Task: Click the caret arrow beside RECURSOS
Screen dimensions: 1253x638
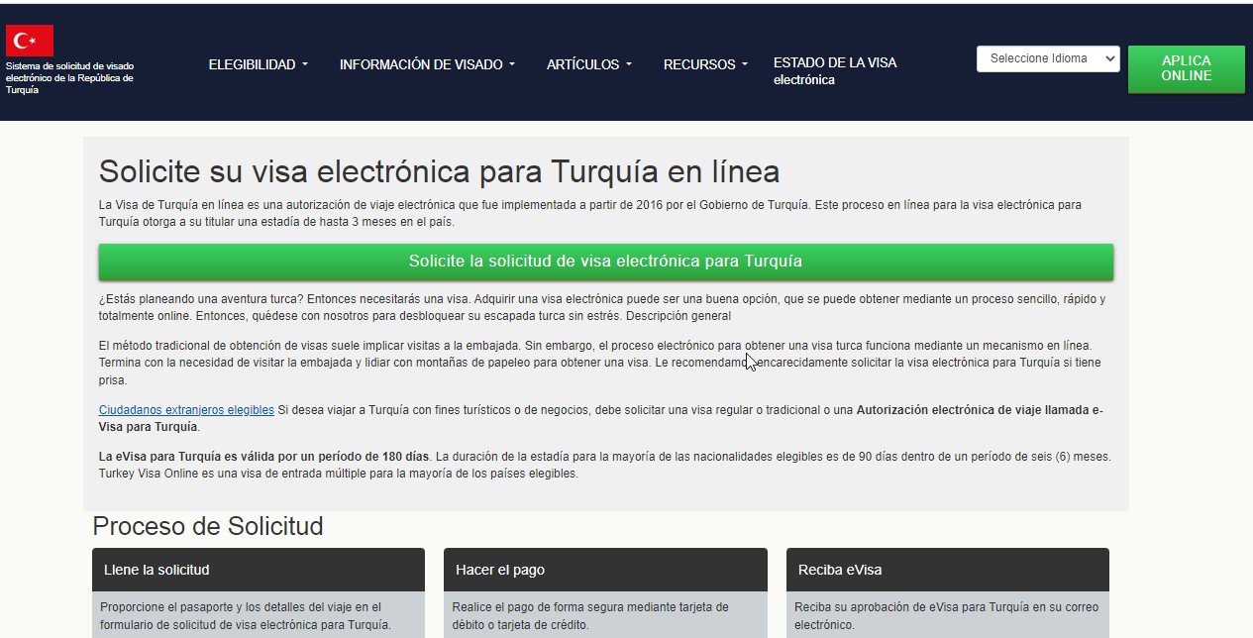Action: pos(745,64)
